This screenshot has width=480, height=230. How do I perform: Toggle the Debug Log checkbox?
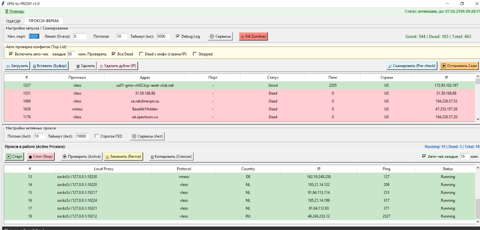178,36
